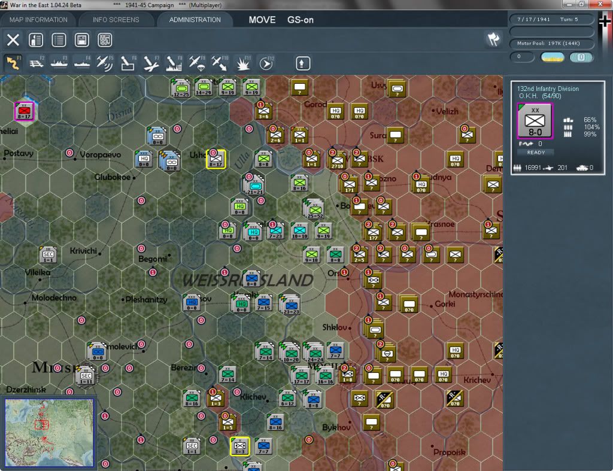Select the 16=16 unit counter

point(325,376)
